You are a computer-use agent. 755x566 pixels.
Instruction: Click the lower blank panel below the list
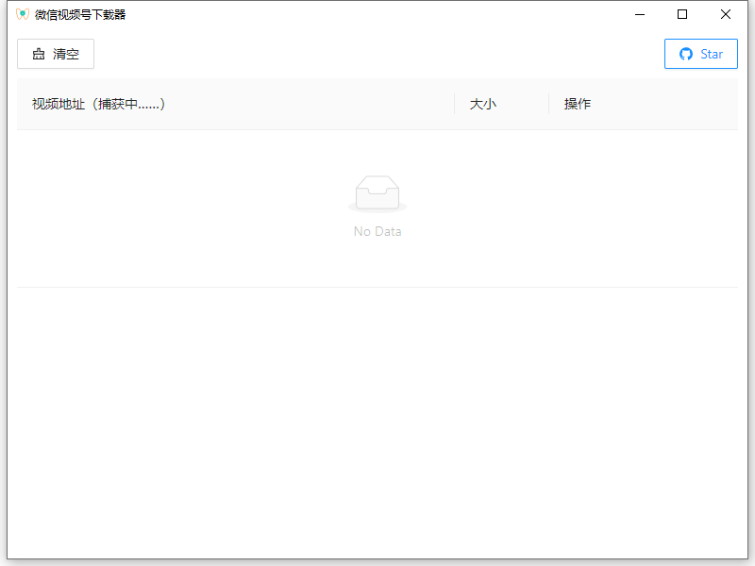(377, 415)
